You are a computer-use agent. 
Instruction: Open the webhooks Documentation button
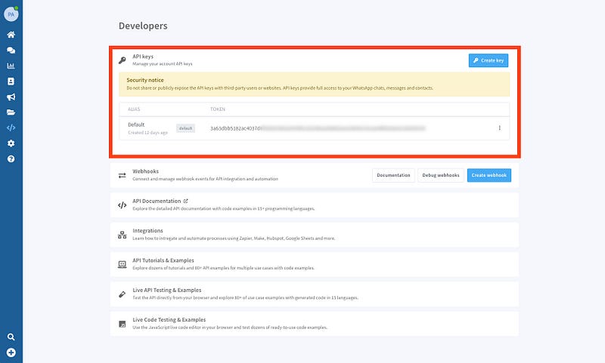click(x=393, y=175)
